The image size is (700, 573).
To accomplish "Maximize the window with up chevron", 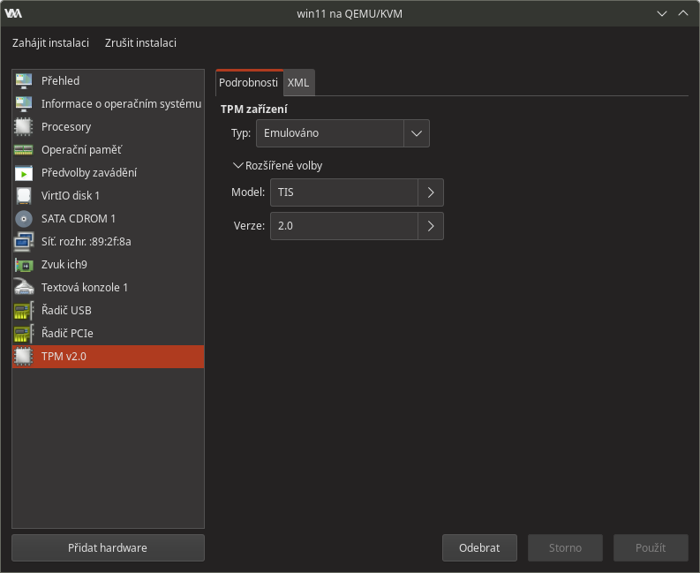I will point(683,13).
